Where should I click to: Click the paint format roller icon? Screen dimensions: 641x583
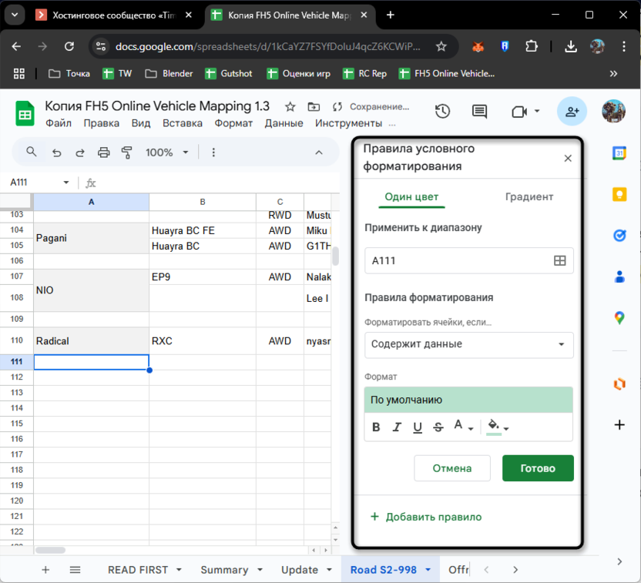[127, 152]
